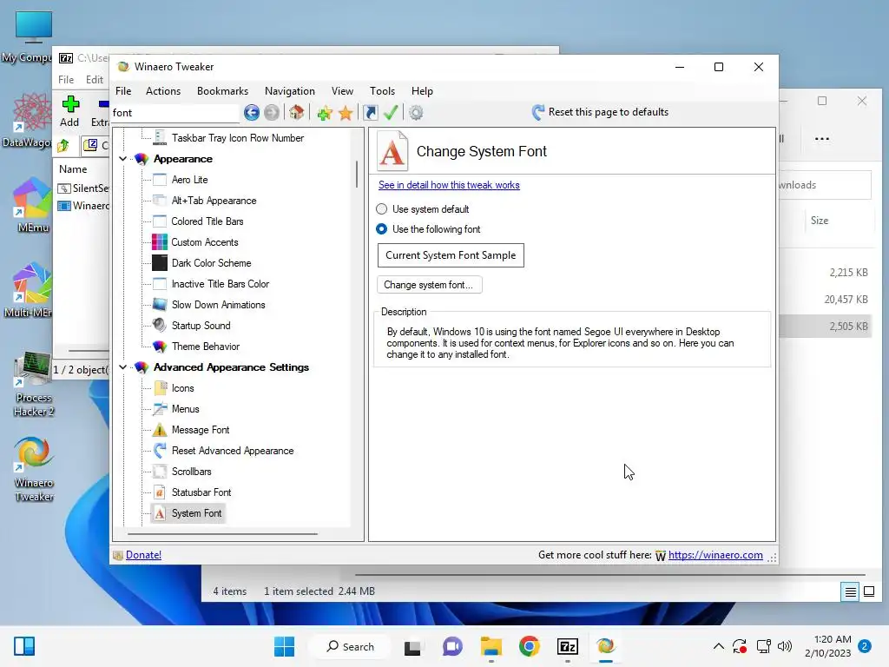Open the Help menu
The height and width of the screenshot is (667, 889).
(x=422, y=91)
